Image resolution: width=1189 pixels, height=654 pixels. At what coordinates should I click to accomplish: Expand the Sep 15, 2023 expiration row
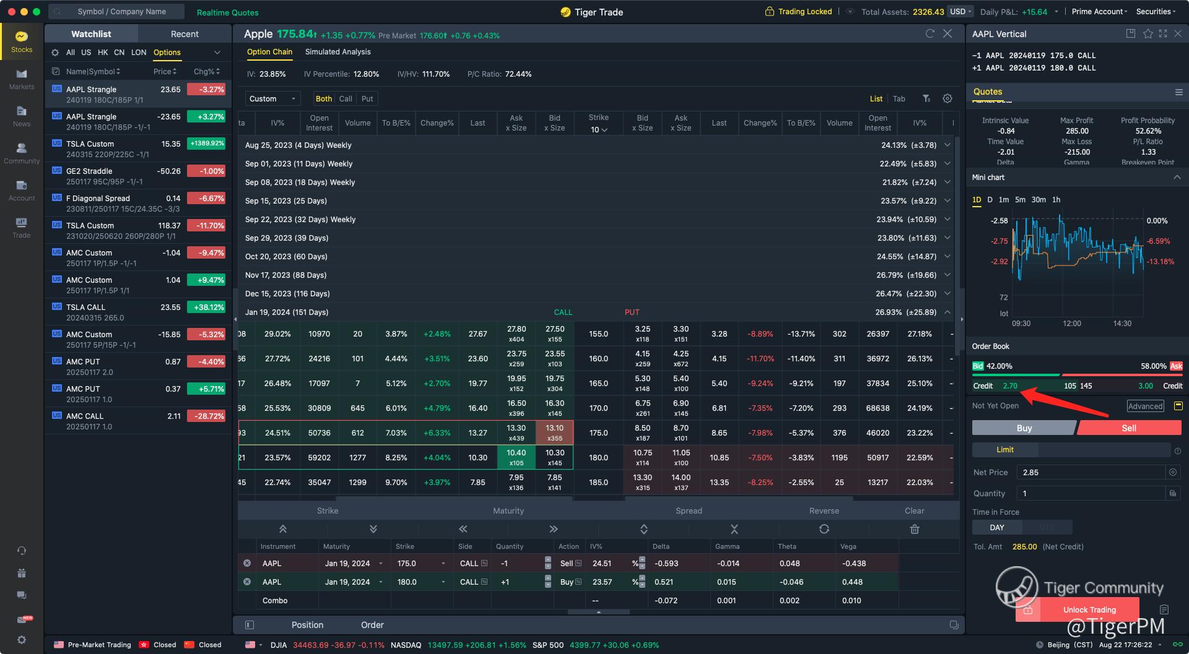click(x=947, y=200)
